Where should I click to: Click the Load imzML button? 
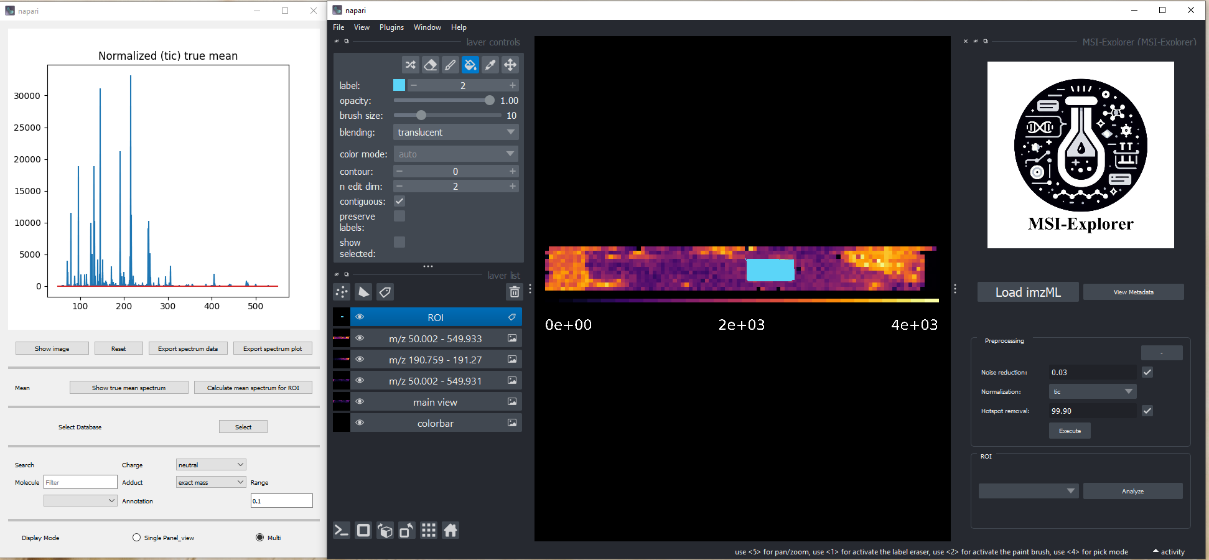point(1028,292)
